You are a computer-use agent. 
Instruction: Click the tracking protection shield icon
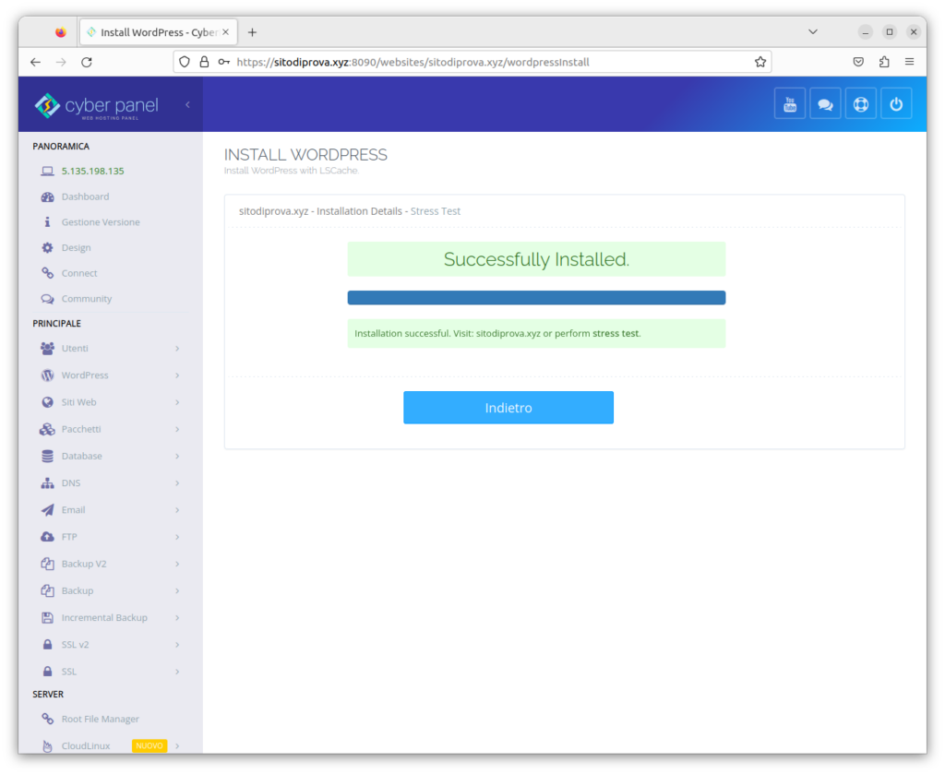[185, 62]
